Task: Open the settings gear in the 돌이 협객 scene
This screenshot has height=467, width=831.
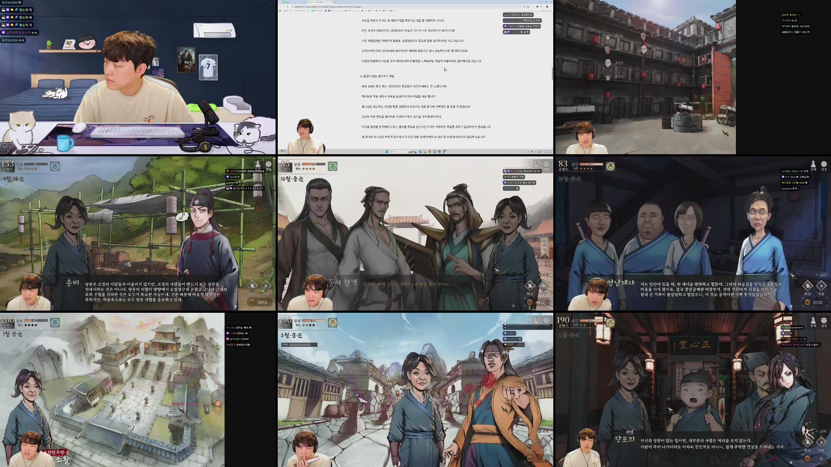Action: (546, 164)
